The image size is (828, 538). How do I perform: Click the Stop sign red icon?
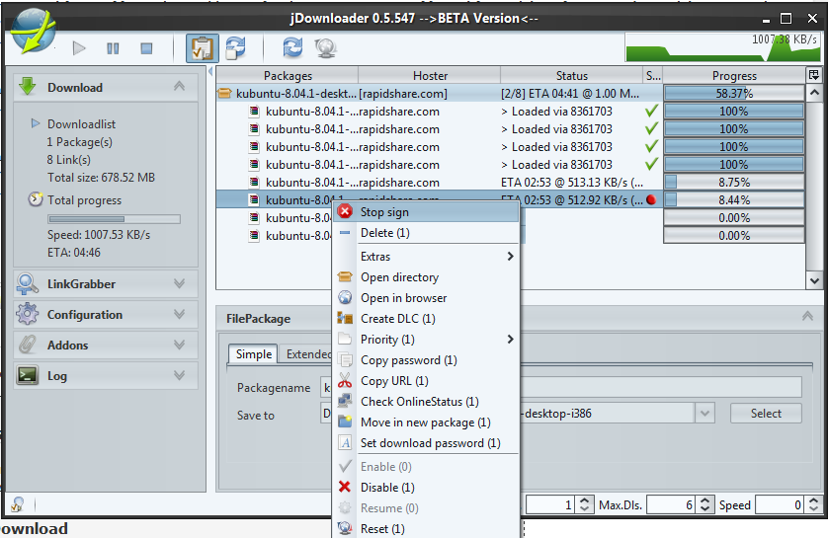[345, 212]
